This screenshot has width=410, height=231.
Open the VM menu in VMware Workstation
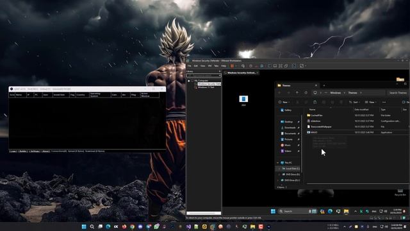coord(209,66)
